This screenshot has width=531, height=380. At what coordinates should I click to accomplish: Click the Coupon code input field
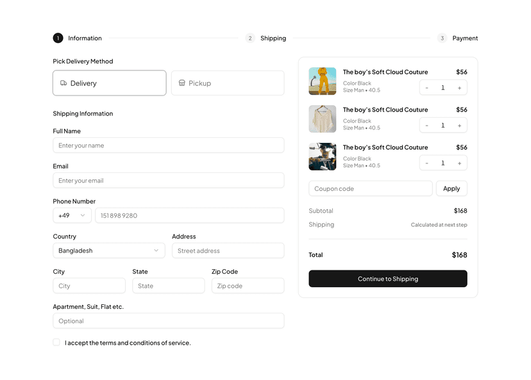(370, 188)
